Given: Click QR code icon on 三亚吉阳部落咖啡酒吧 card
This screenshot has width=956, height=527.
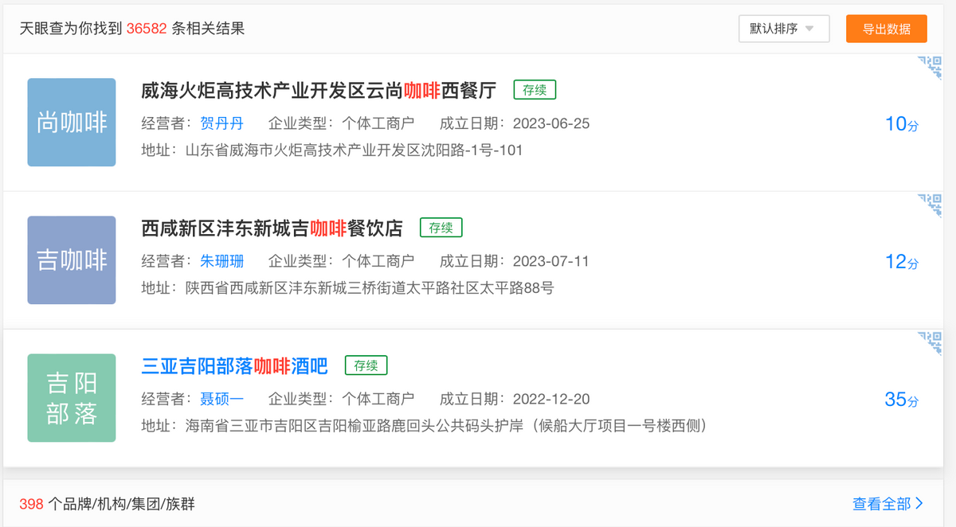Looking at the screenshot, I should point(931,343).
